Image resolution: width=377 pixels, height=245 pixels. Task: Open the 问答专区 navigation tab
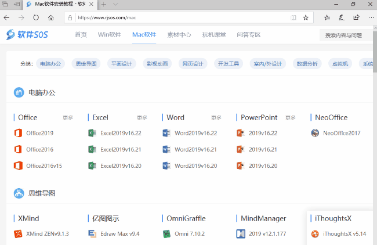(x=249, y=35)
